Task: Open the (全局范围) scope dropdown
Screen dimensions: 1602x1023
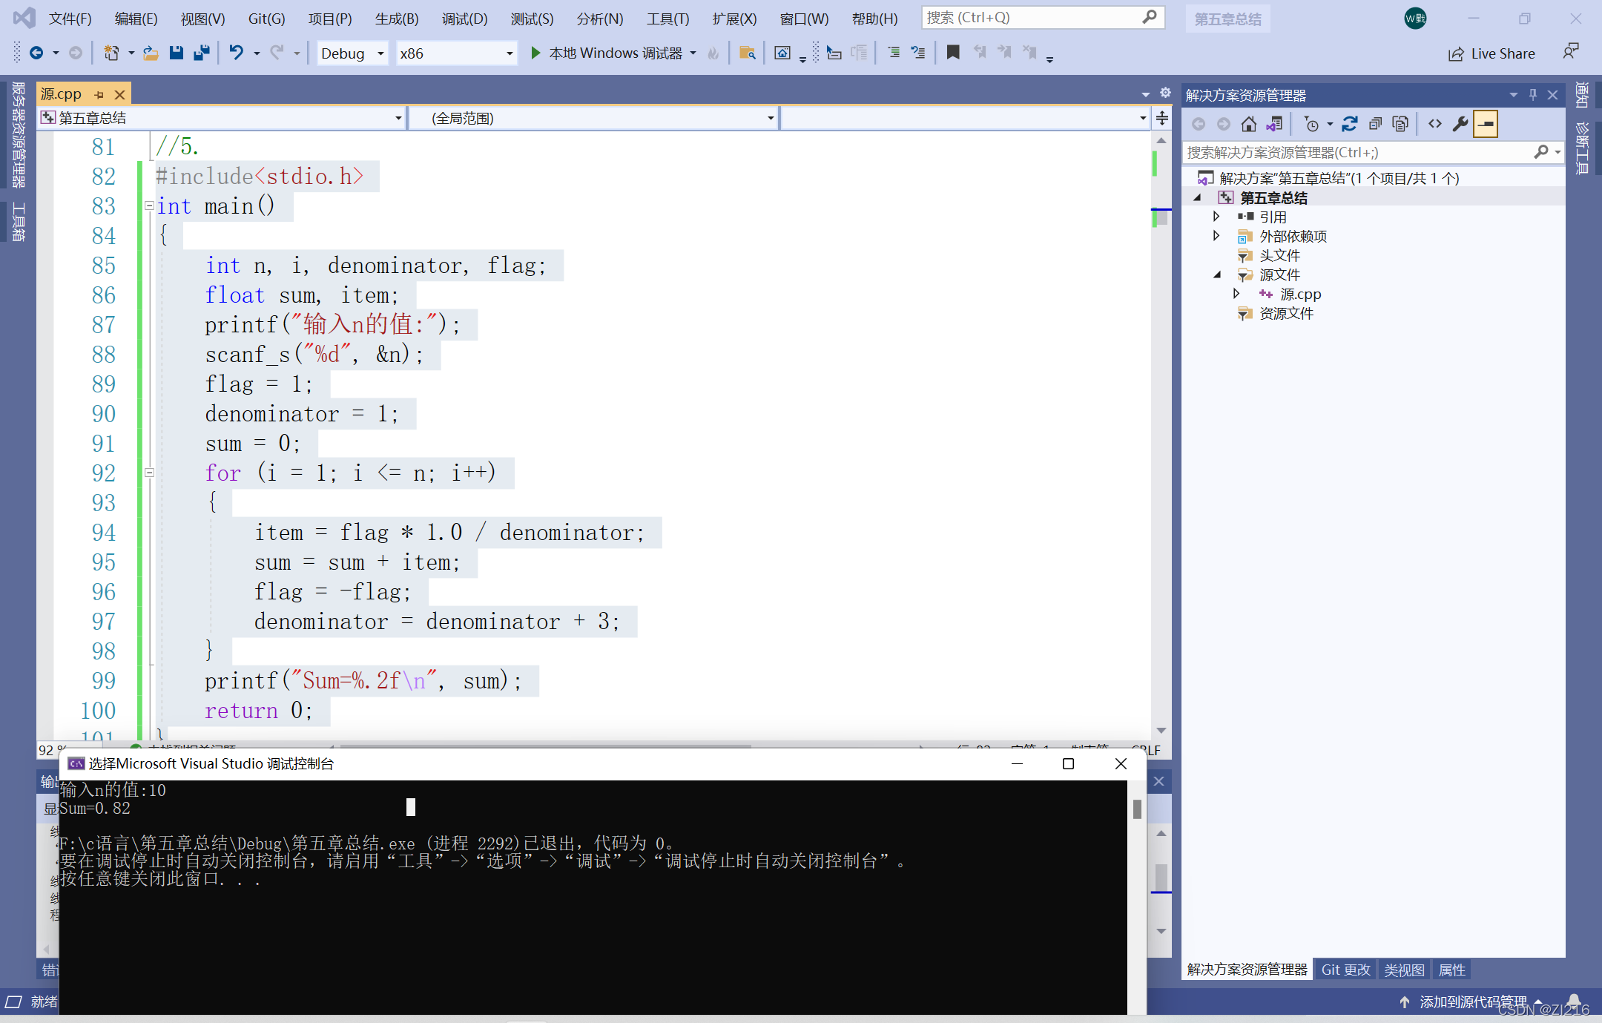Action: [x=771, y=118]
